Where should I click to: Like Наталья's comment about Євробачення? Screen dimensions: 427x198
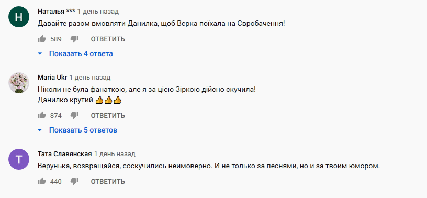[42, 39]
